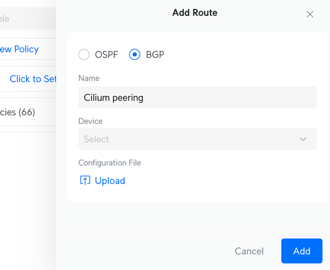Viewport: 330px width, 270px height.
Task: Click the Name field containing Cilium peering
Action: point(197,98)
